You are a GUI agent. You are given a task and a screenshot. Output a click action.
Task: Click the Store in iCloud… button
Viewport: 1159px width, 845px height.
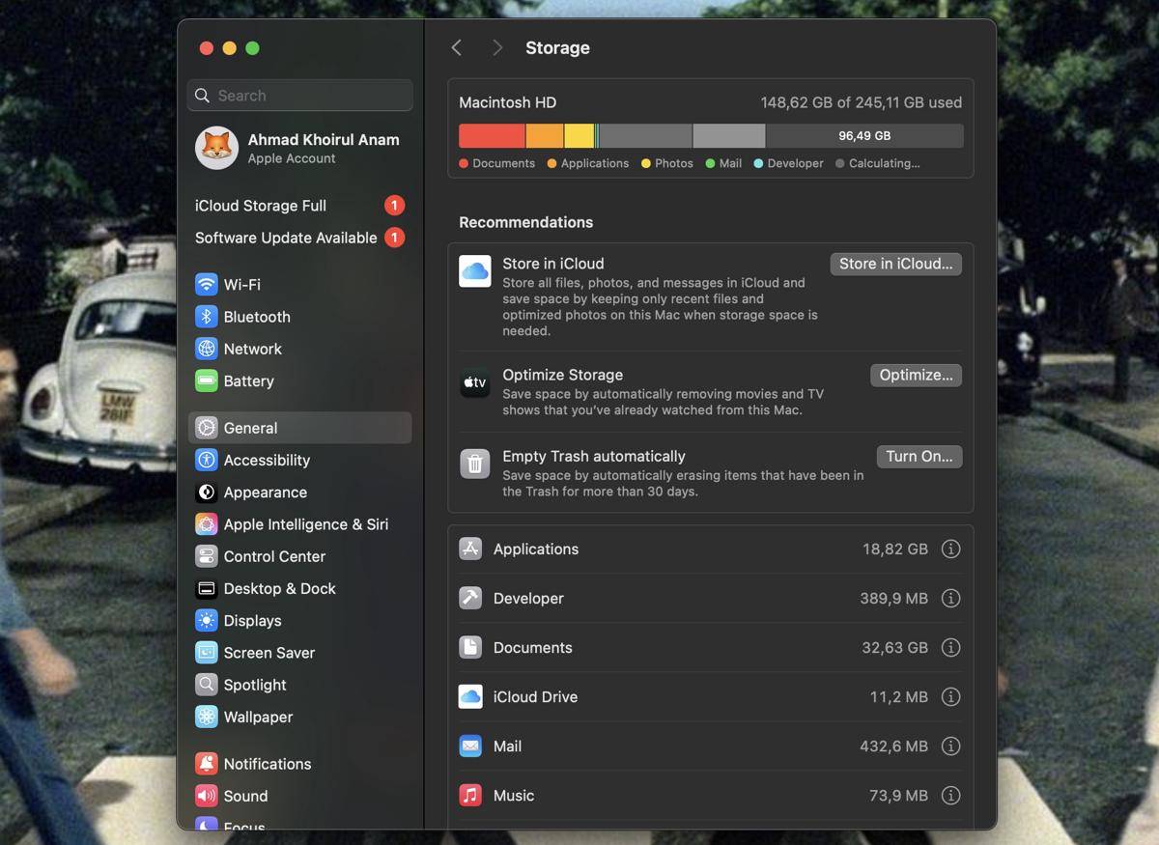(x=896, y=264)
